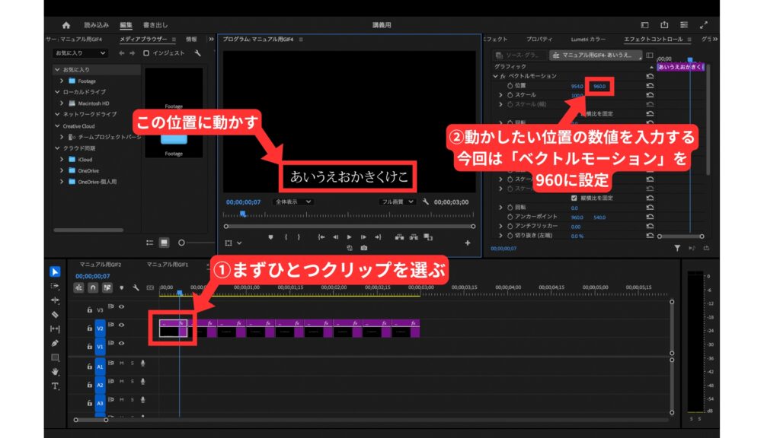Screen dimensions: 780x438
Task: Click the fullscreen icon in the header
Action: [703, 25]
